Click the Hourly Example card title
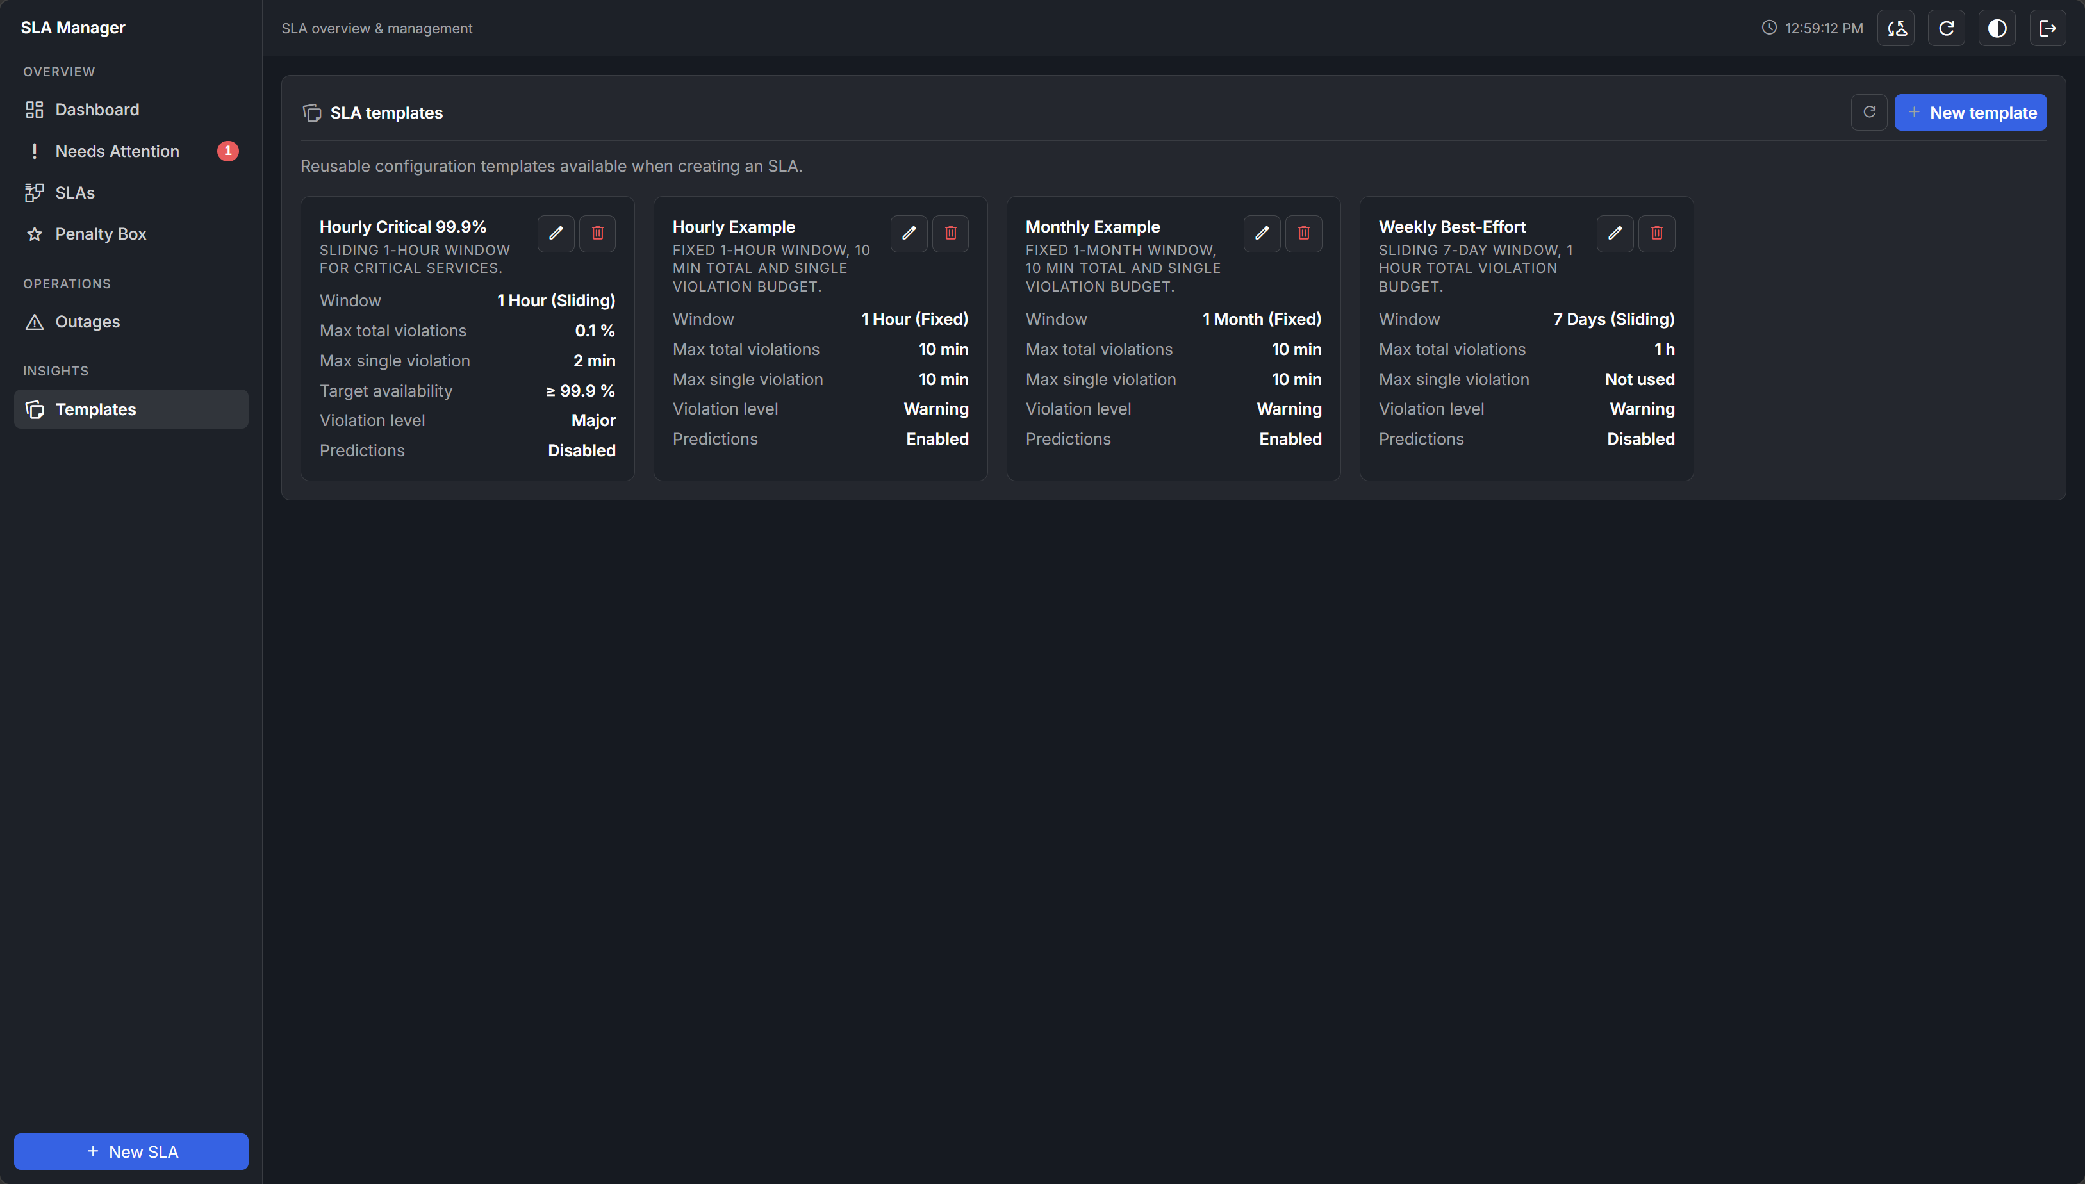 pyautogui.click(x=734, y=227)
